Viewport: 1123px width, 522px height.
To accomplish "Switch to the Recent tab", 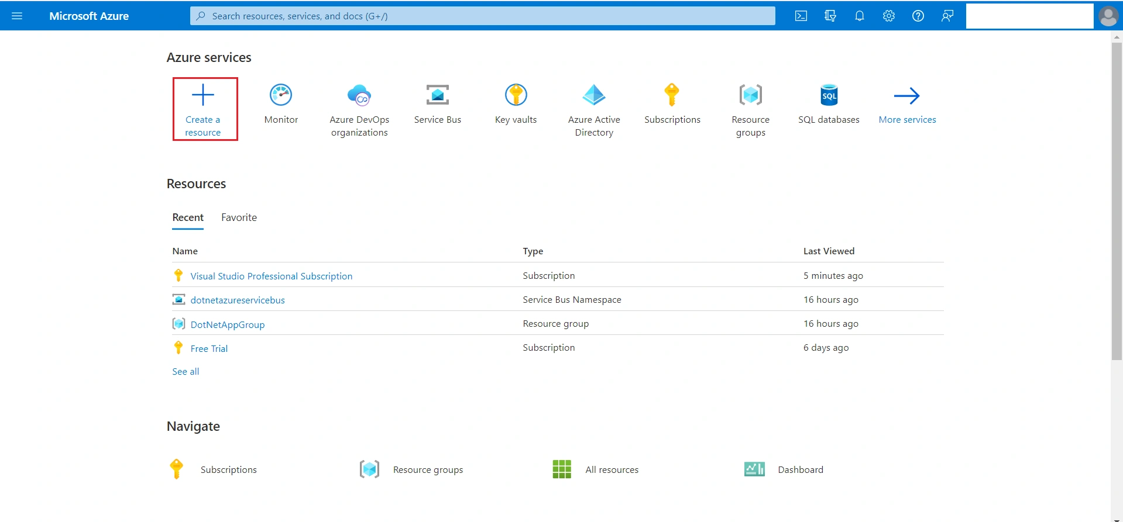I will (188, 217).
